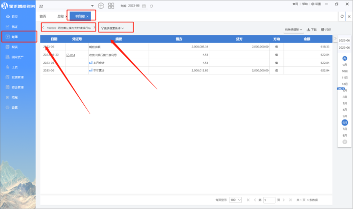Screen dimensions: 353x209
Task: Click the 帮助 help link
Action: click(x=305, y=4)
